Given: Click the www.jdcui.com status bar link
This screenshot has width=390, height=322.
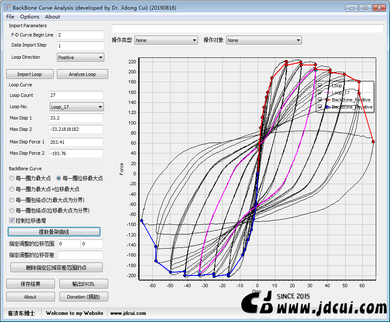Looking at the screenshot, I should pos(128,313).
